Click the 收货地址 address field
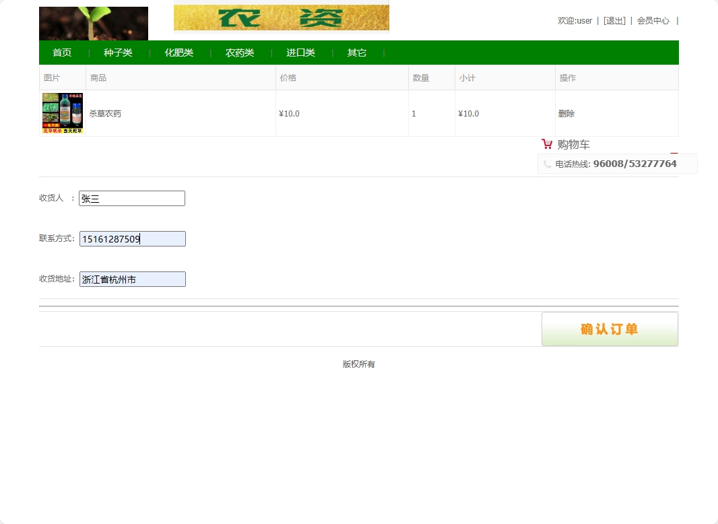Viewport: 718px width, 524px height. coord(132,279)
